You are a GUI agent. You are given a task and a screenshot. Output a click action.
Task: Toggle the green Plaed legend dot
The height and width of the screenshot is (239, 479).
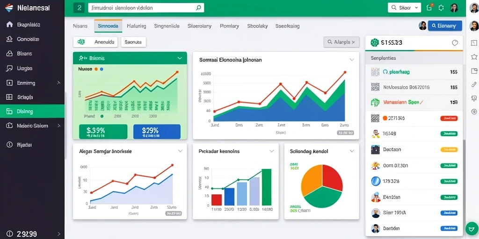coord(102,116)
